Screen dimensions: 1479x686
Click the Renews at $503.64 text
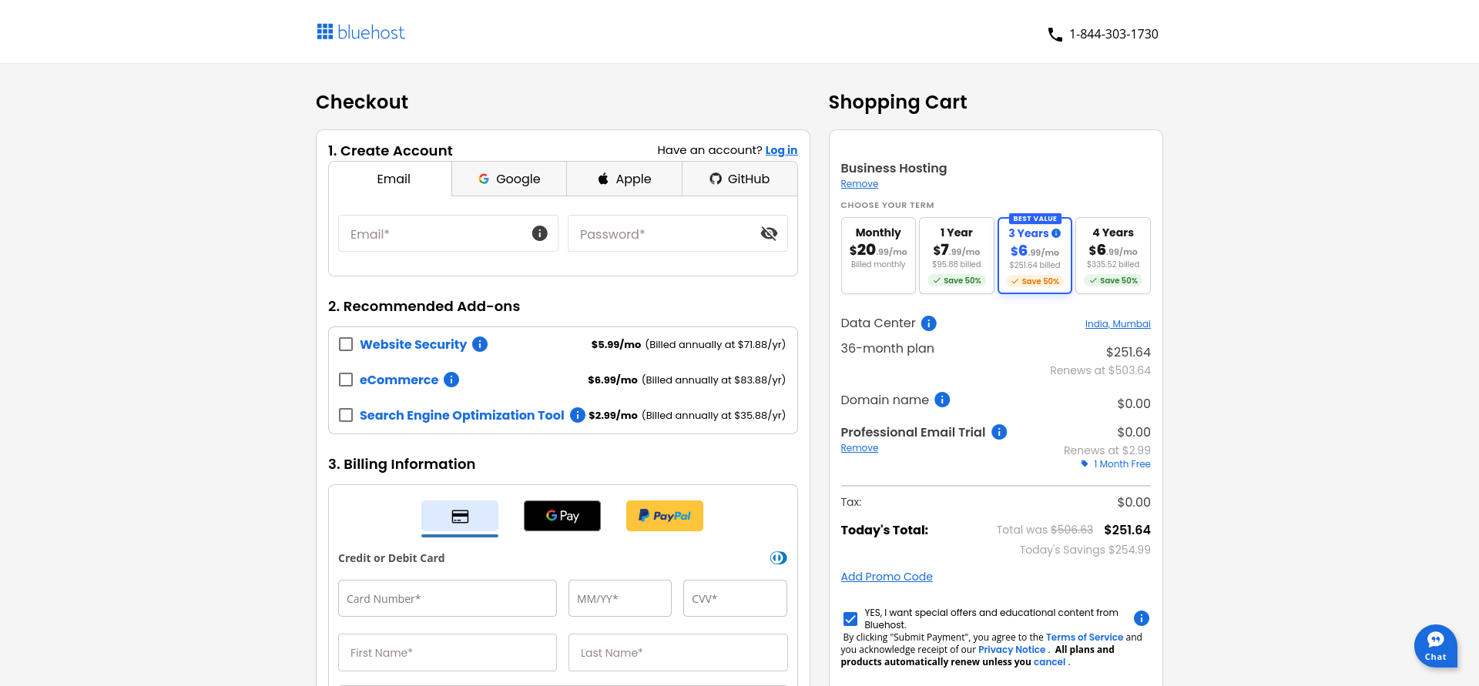tap(1100, 370)
